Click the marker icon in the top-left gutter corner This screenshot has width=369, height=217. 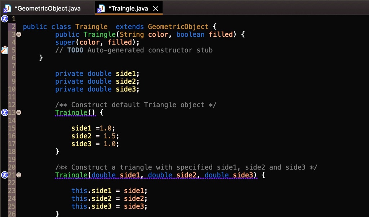click(4, 19)
